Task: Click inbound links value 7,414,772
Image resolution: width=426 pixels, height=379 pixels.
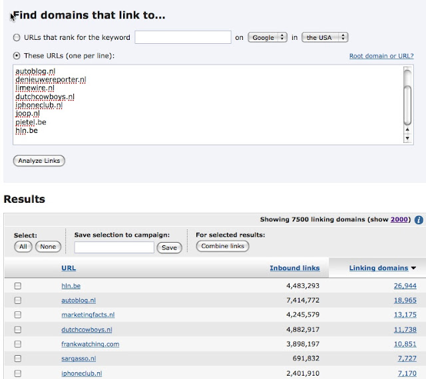Action: (x=303, y=301)
